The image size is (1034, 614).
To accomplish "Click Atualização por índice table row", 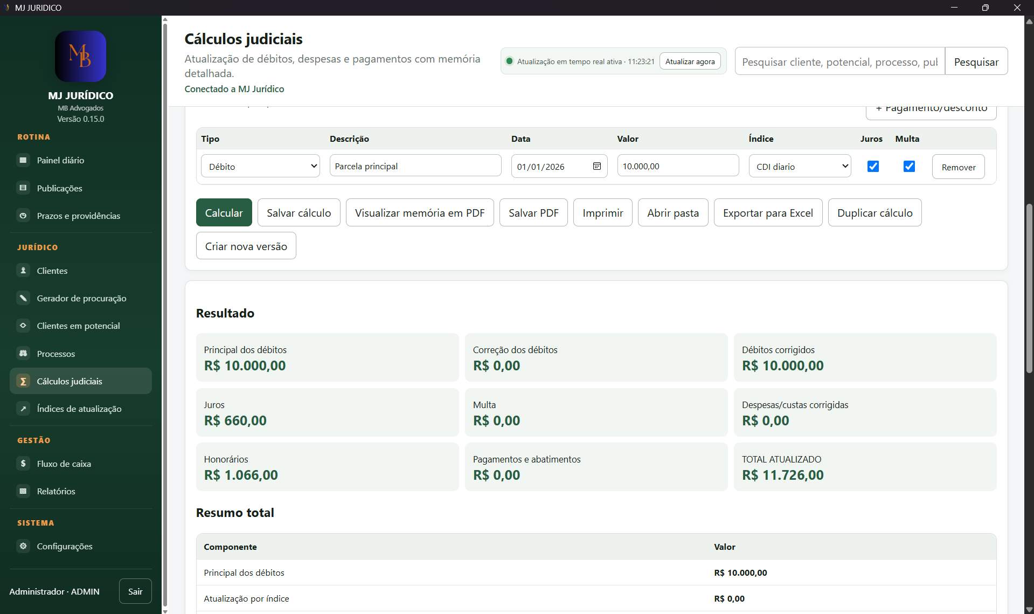I will click(596, 598).
